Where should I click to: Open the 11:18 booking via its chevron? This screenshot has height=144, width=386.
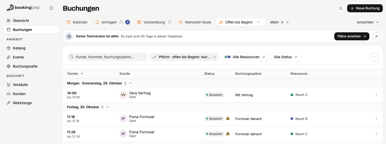(x=376, y=119)
